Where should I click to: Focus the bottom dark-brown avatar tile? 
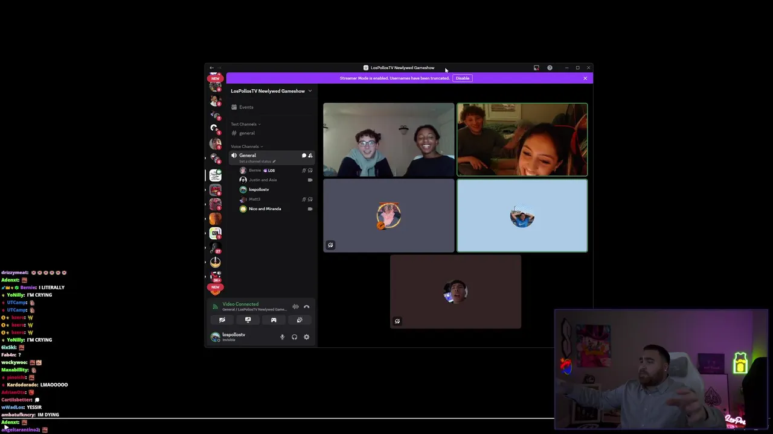pos(455,292)
